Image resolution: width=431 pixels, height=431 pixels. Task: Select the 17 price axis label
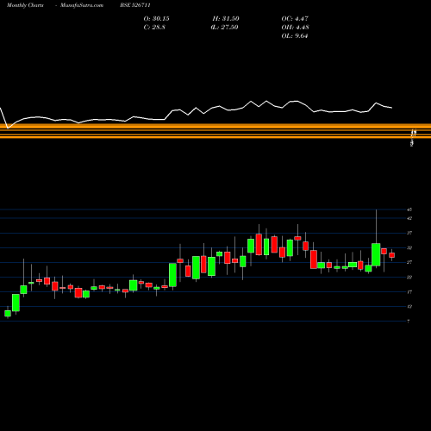409,292
